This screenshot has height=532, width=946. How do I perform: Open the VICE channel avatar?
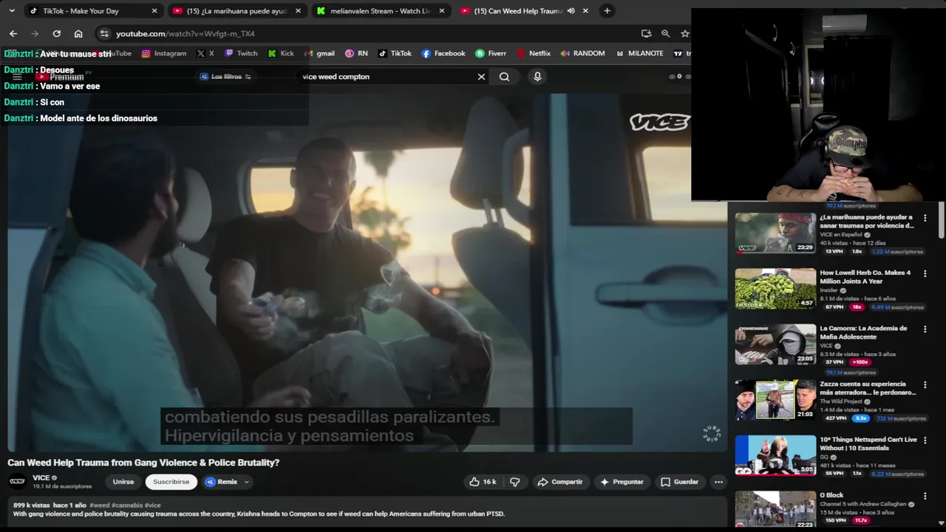click(17, 482)
